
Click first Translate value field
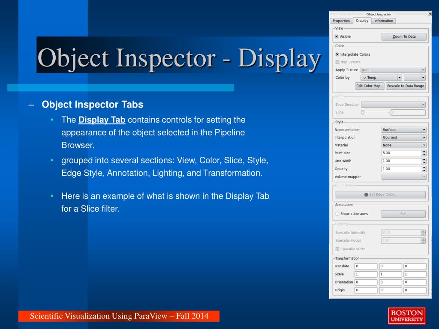[x=366, y=266]
